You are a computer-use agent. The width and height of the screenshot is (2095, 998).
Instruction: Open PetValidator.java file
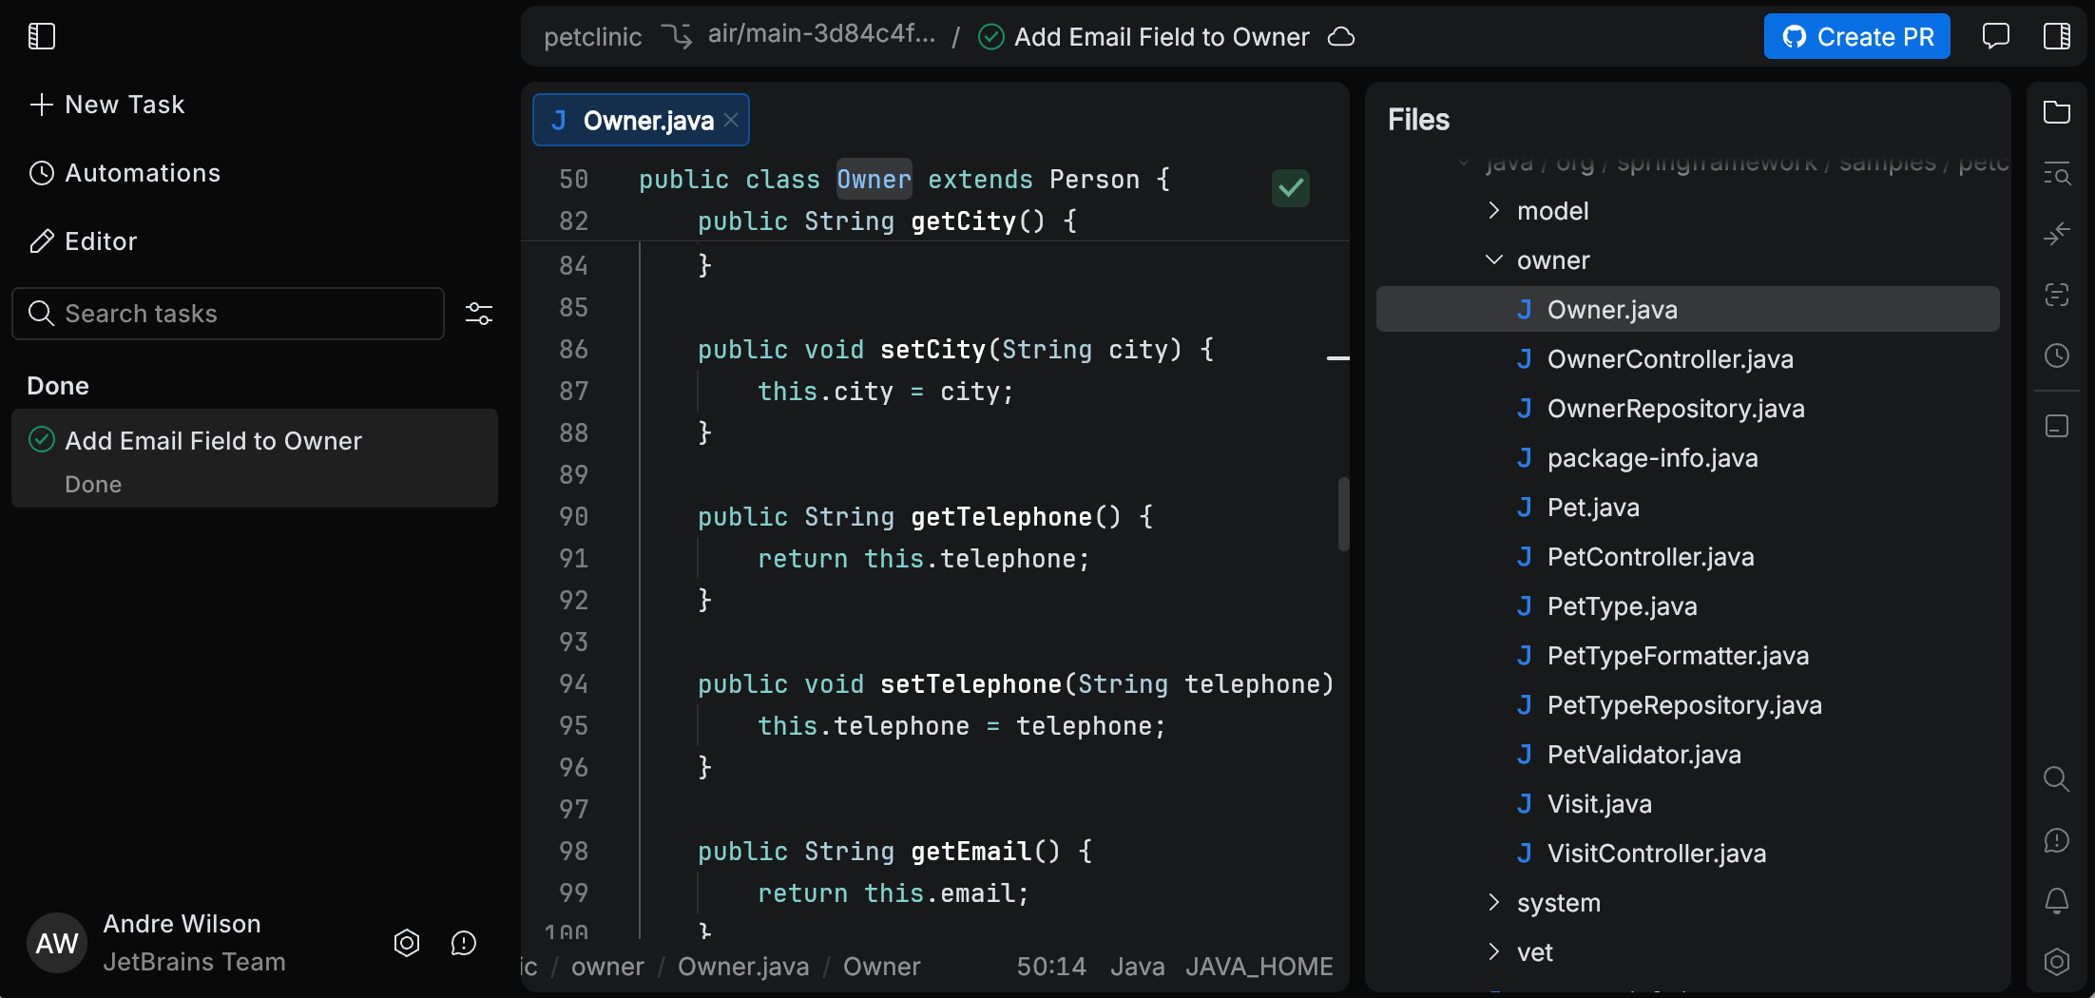pyautogui.click(x=1643, y=755)
